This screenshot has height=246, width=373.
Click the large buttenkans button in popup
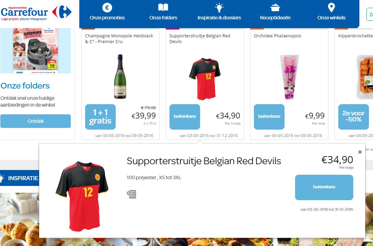coord(324,187)
